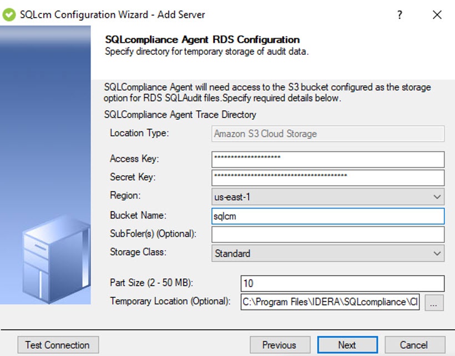Open the Storage Class dropdown showing Standard
This screenshot has height=356, width=455.
(328, 253)
